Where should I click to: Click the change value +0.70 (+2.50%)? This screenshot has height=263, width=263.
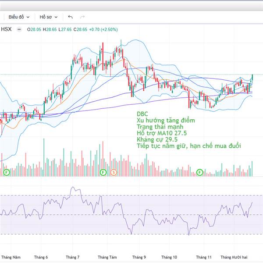pos(103,29)
